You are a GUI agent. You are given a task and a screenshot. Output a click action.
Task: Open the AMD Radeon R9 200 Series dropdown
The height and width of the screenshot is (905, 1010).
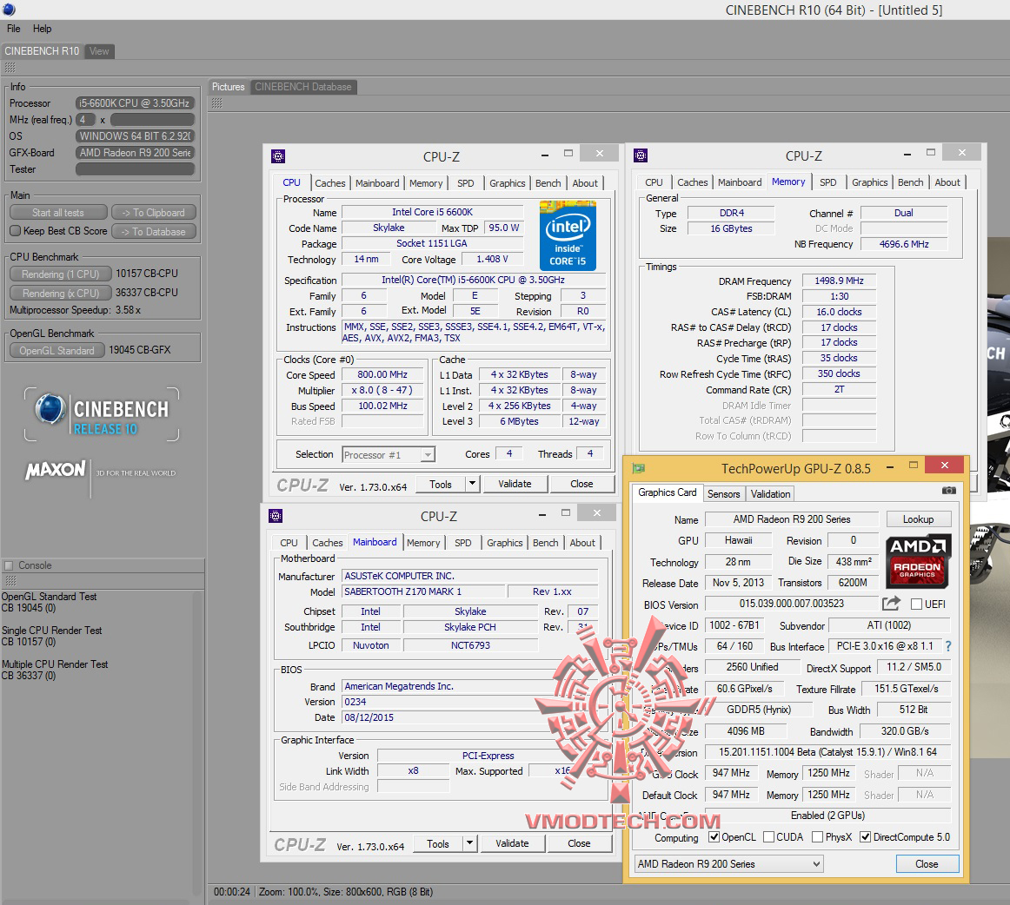(x=728, y=864)
